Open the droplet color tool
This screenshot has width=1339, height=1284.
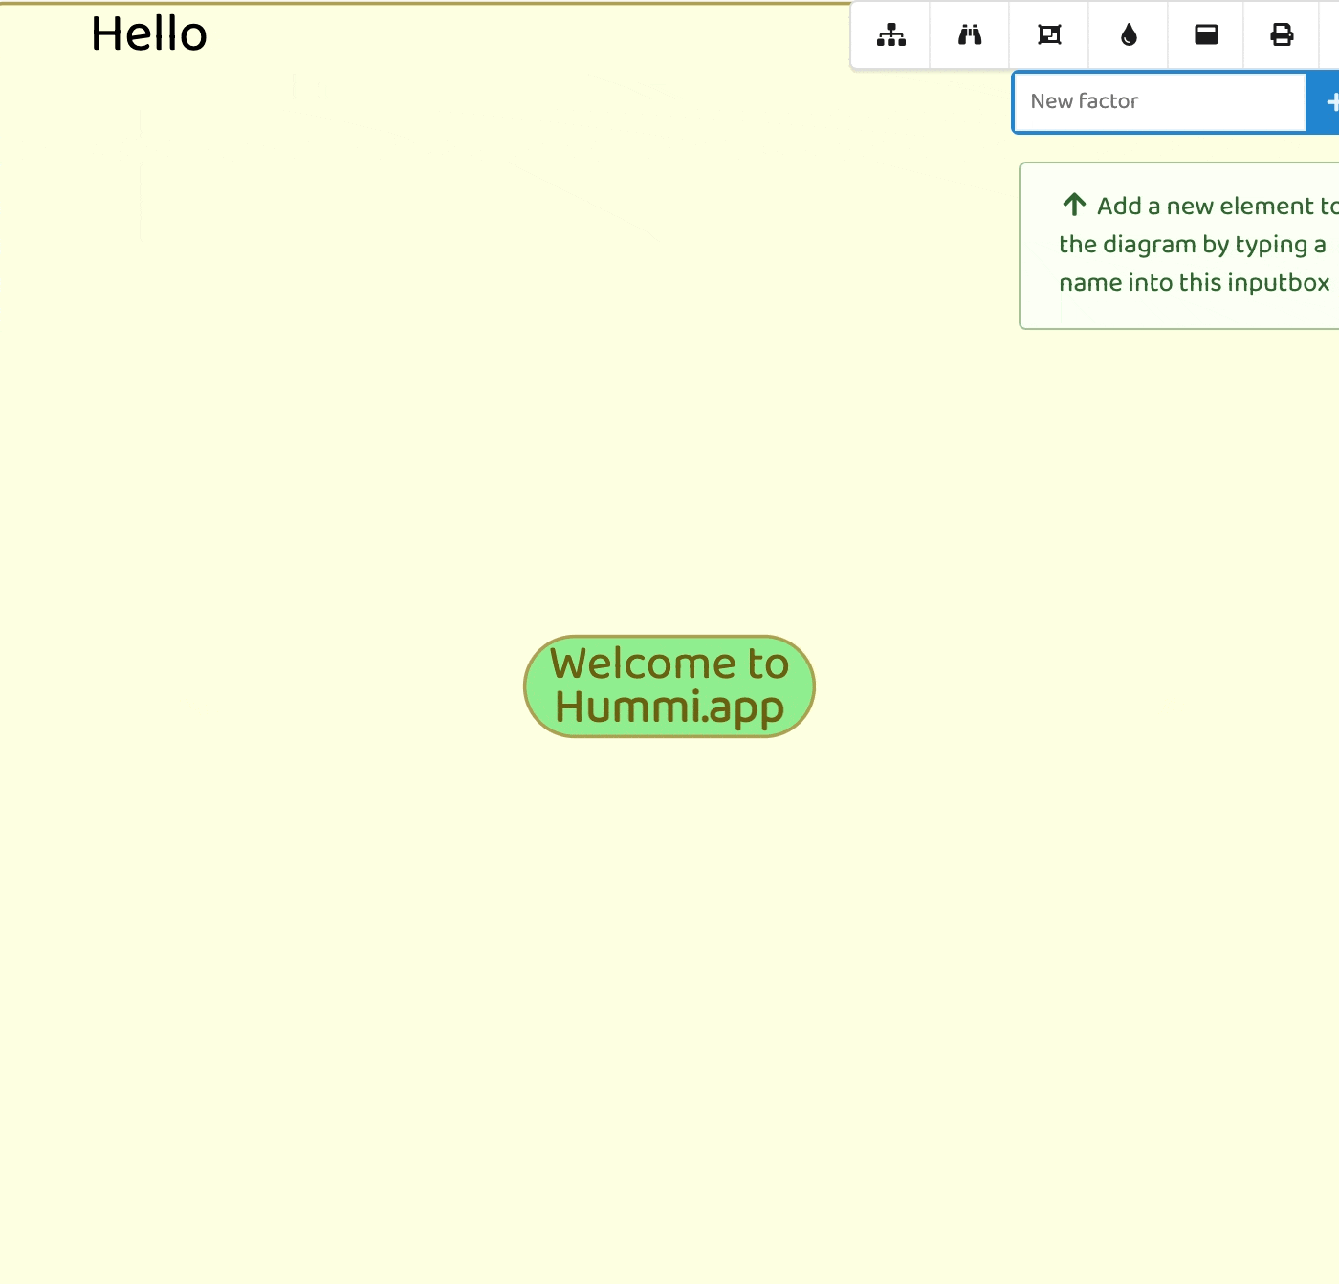click(x=1129, y=35)
